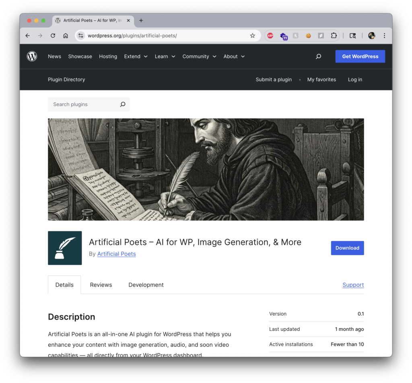
Task: Click the Search plugins input field
Action: 82,104
